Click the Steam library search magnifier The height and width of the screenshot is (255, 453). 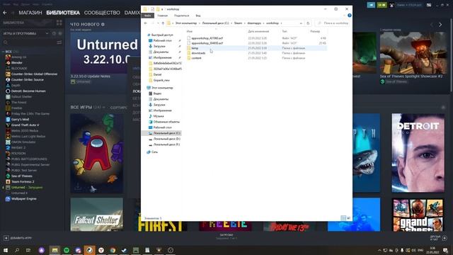tap(6, 42)
